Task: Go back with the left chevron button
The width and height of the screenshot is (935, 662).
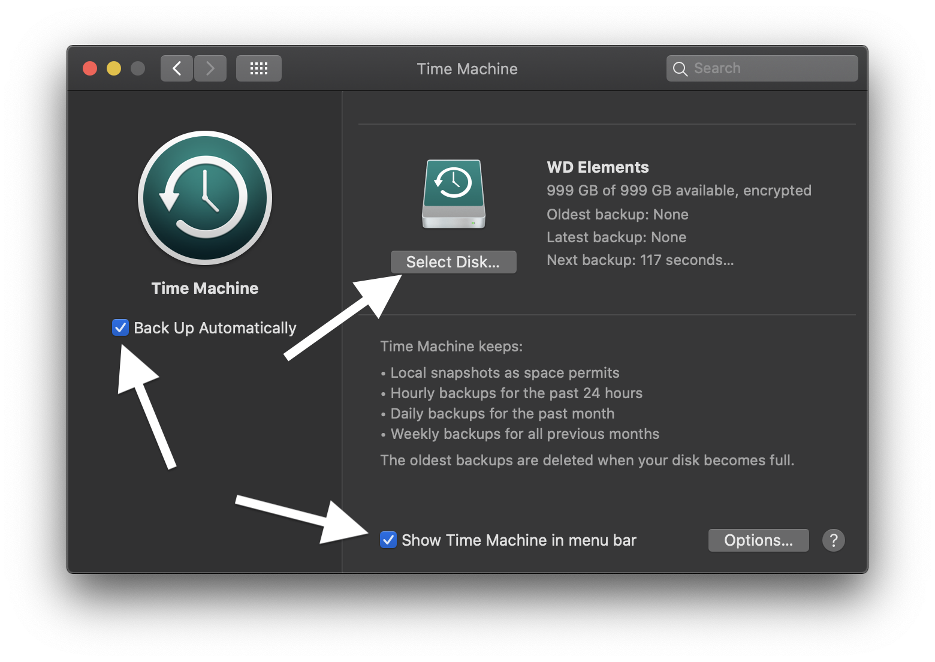Action: [x=177, y=68]
